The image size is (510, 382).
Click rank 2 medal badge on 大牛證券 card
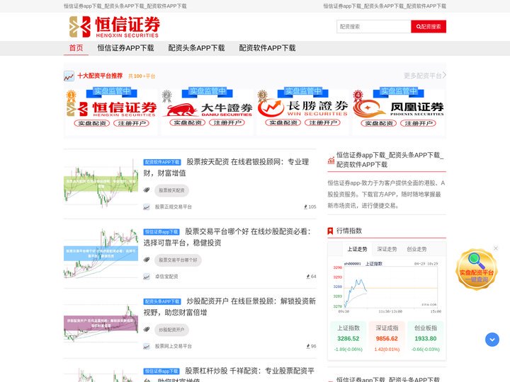pyautogui.click(x=166, y=96)
